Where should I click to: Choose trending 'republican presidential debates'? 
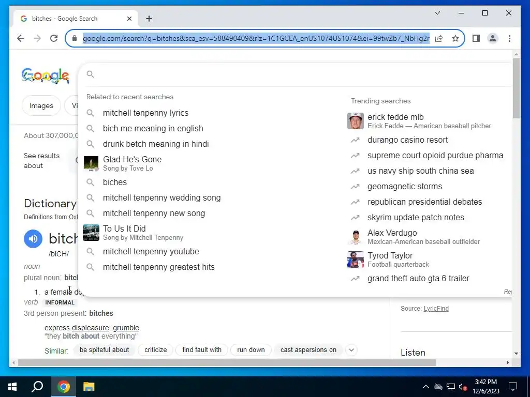tap(424, 202)
